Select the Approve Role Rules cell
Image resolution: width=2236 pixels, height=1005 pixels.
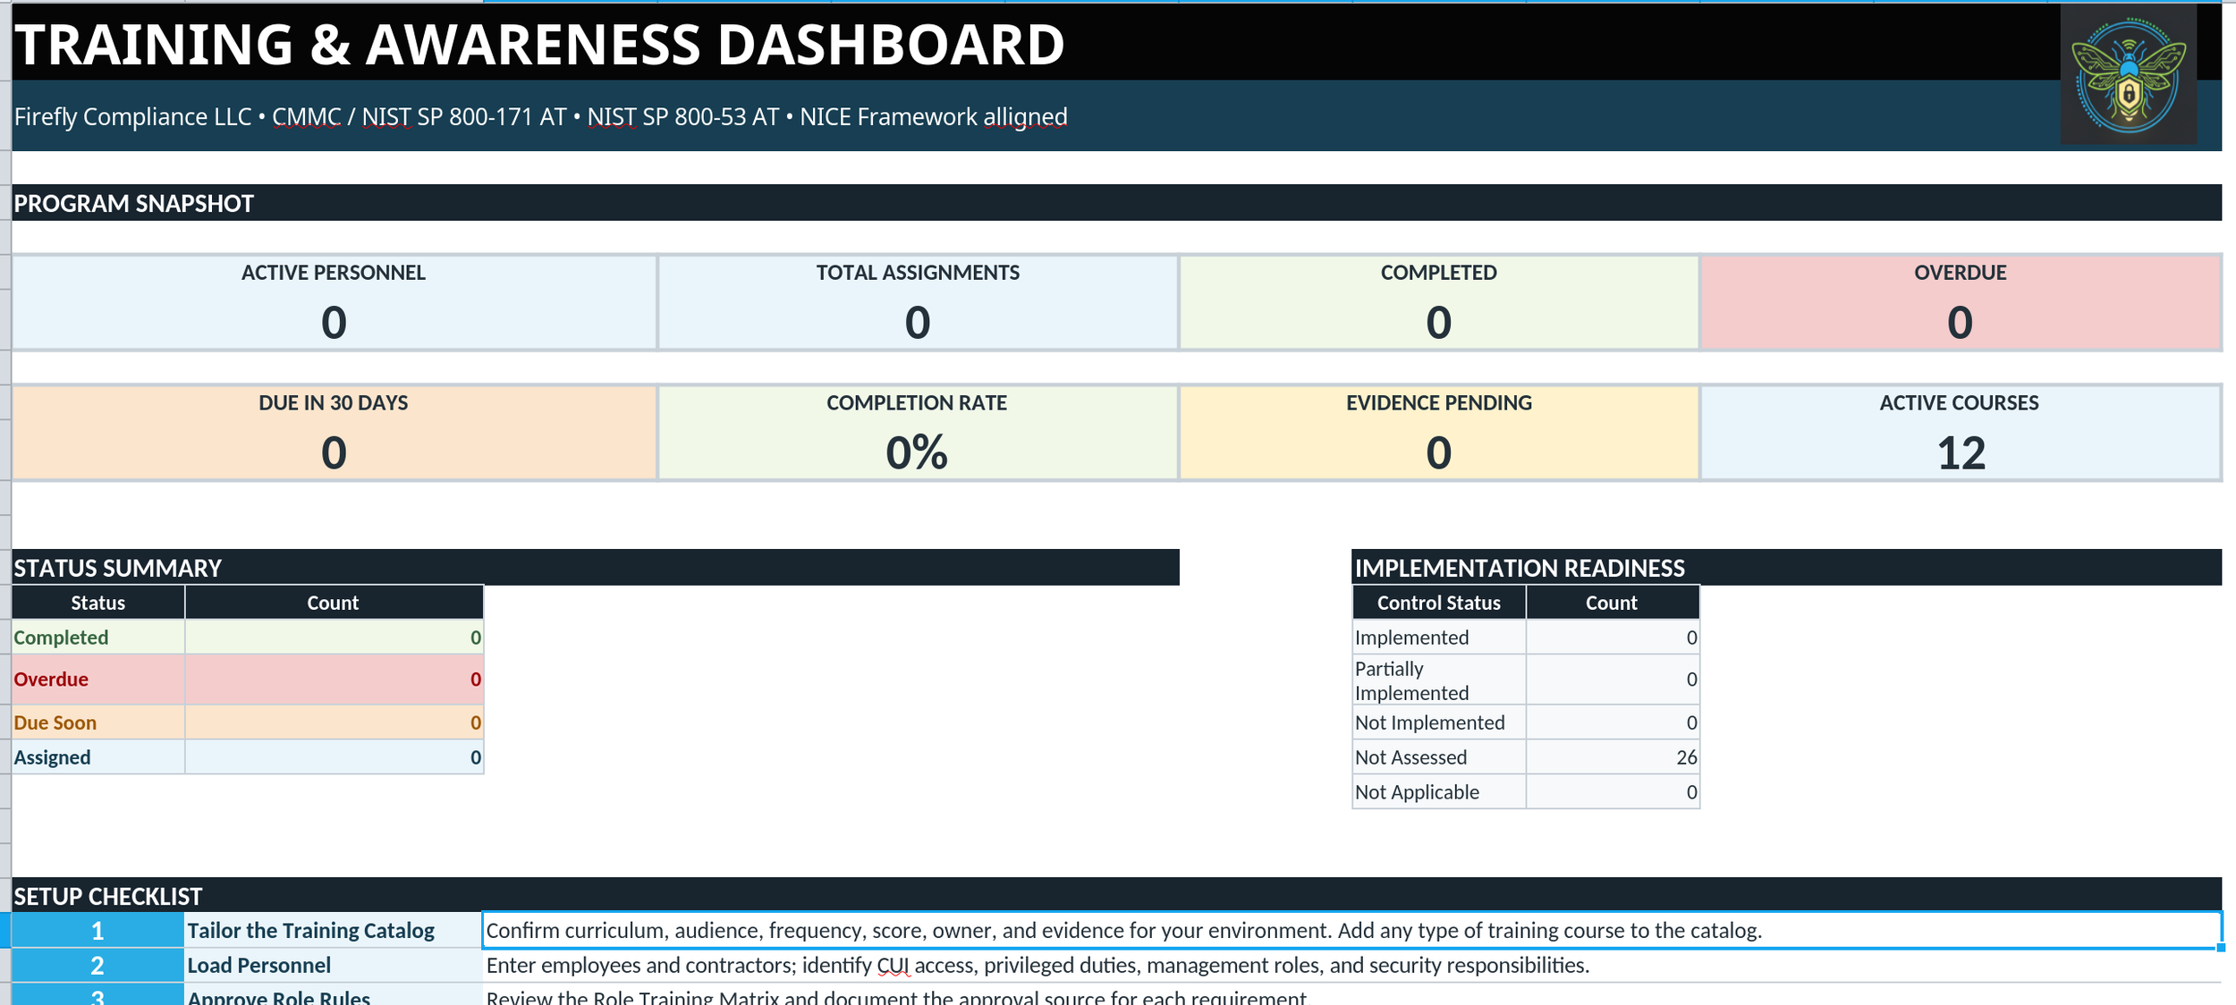[334, 995]
